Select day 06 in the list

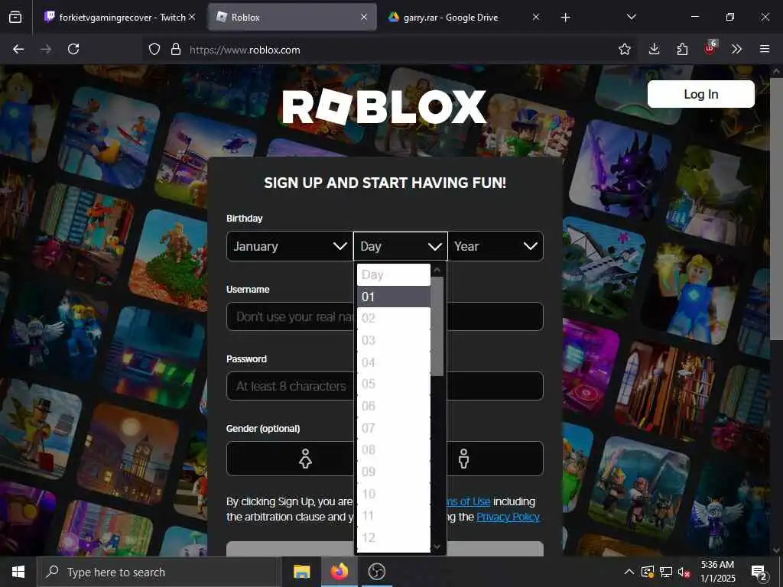pyautogui.click(x=394, y=406)
